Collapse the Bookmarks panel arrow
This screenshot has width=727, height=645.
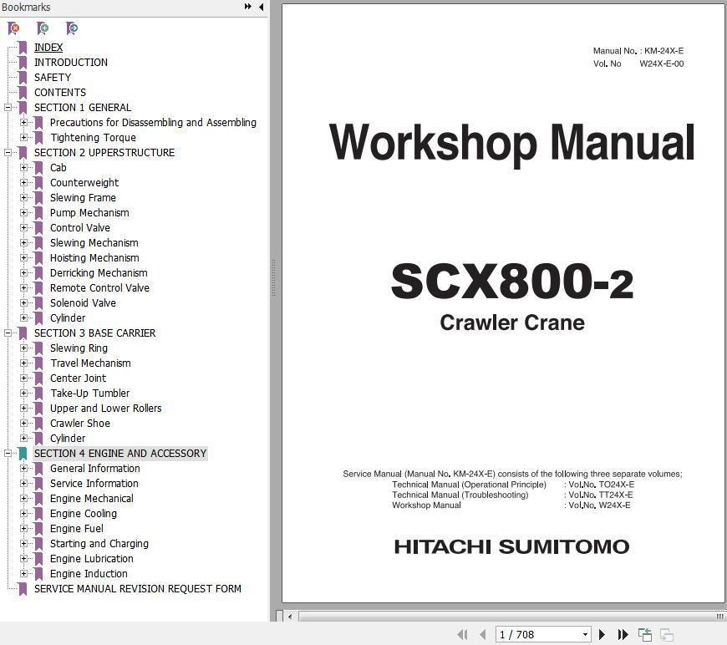pyautogui.click(x=261, y=7)
